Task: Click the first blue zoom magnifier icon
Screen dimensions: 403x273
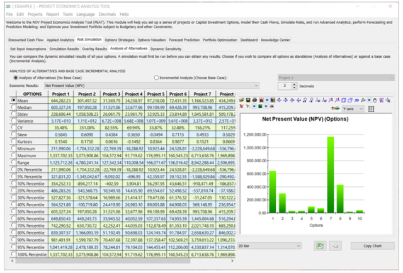Action: tap(305, 100)
